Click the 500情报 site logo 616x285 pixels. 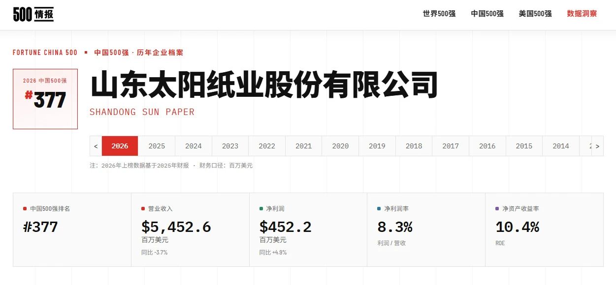(x=33, y=14)
